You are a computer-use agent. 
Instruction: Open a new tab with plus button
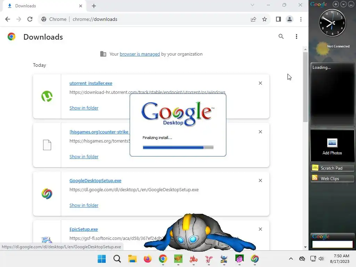click(x=94, y=6)
